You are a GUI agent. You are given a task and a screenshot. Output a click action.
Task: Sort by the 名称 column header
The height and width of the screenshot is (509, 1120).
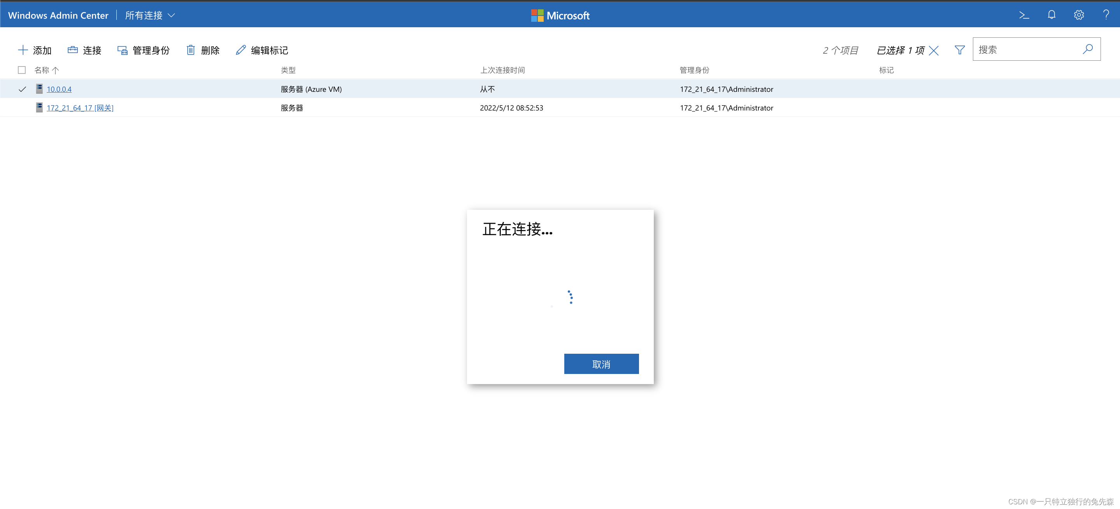click(x=42, y=70)
